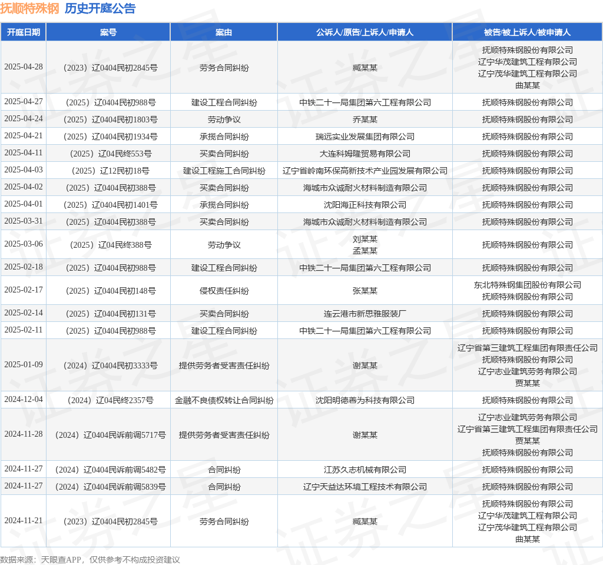Click the 抚顺特殊钢 title text
Image resolution: width=603 pixels, height=565 pixels.
point(29,8)
